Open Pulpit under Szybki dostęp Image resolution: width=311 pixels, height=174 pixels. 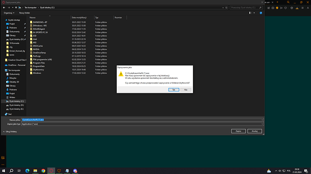pyautogui.click(x=12, y=24)
